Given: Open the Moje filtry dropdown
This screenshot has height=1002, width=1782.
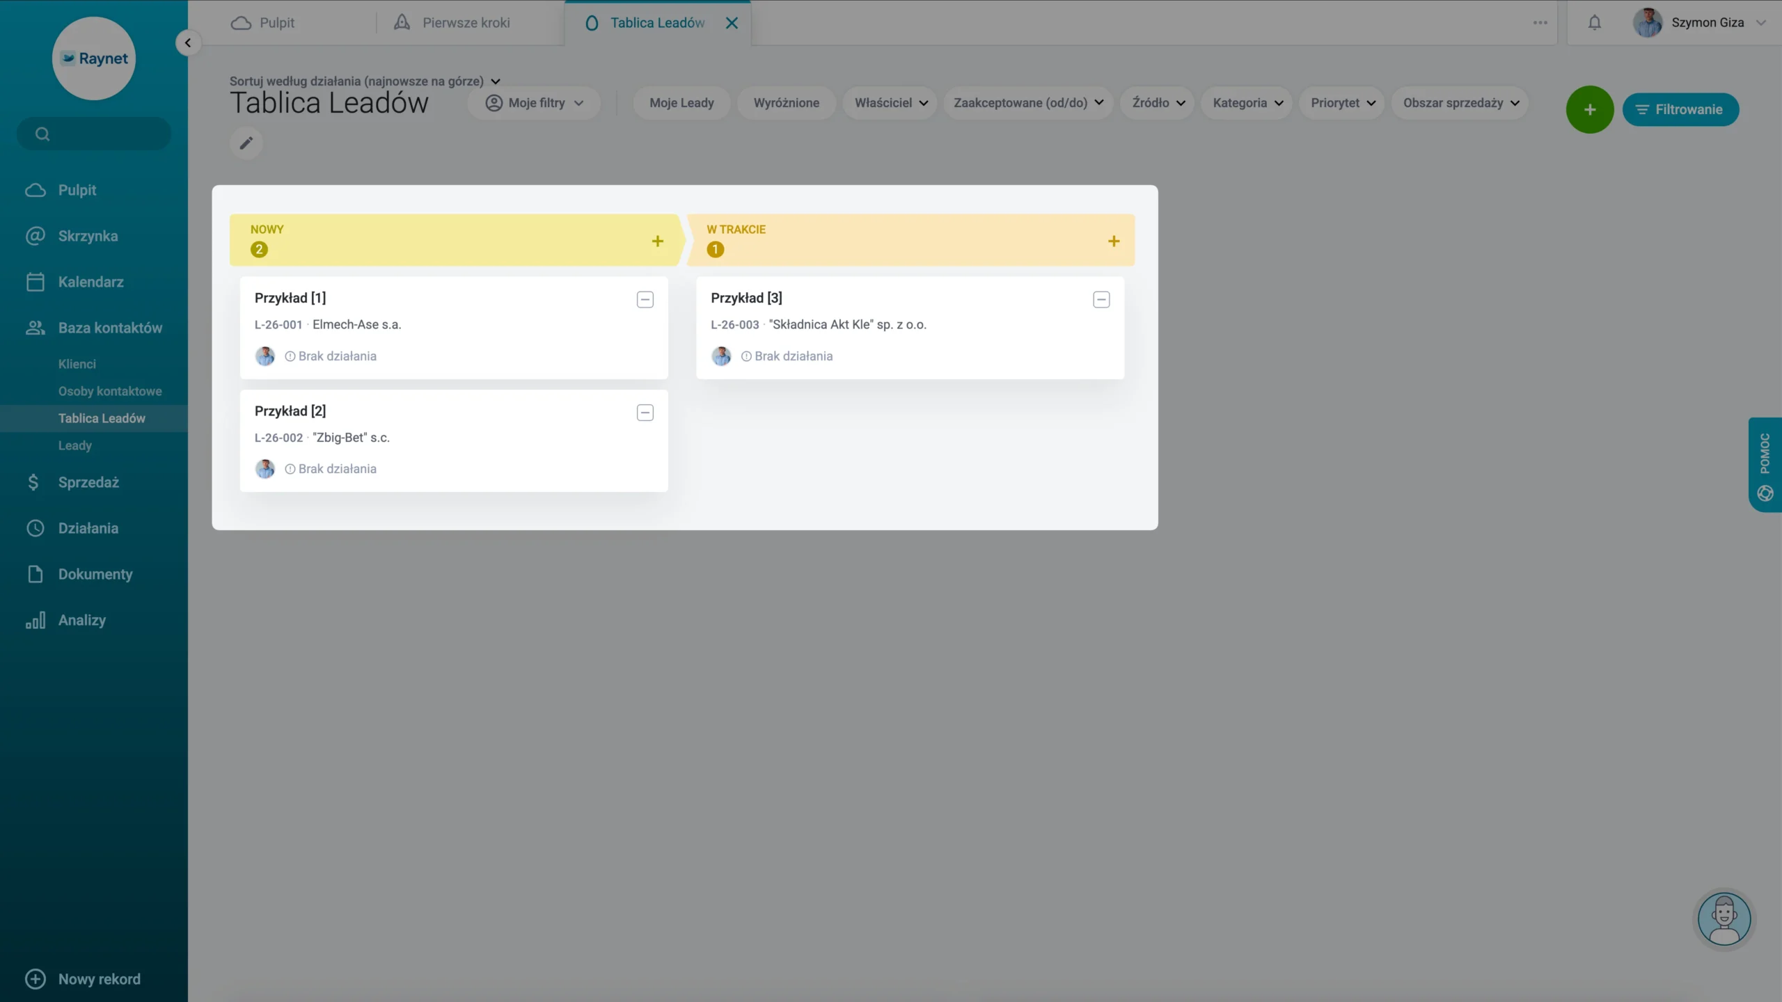Looking at the screenshot, I should [x=535, y=103].
